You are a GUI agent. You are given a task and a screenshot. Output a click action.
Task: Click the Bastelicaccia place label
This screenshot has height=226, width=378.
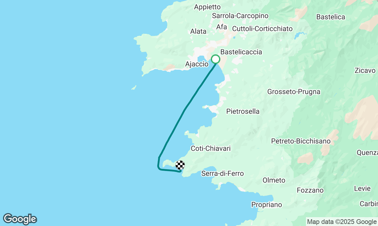click(x=241, y=52)
